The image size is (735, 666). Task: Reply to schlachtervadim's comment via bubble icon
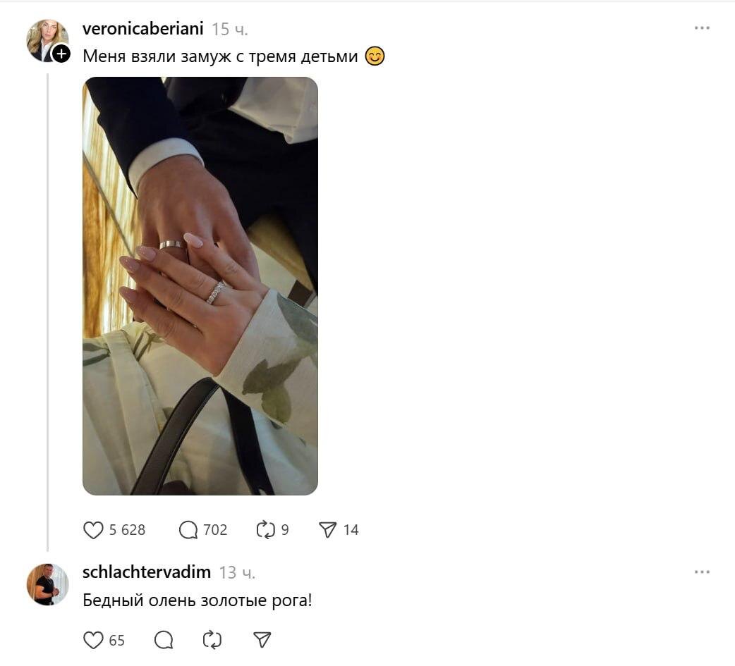click(x=164, y=640)
